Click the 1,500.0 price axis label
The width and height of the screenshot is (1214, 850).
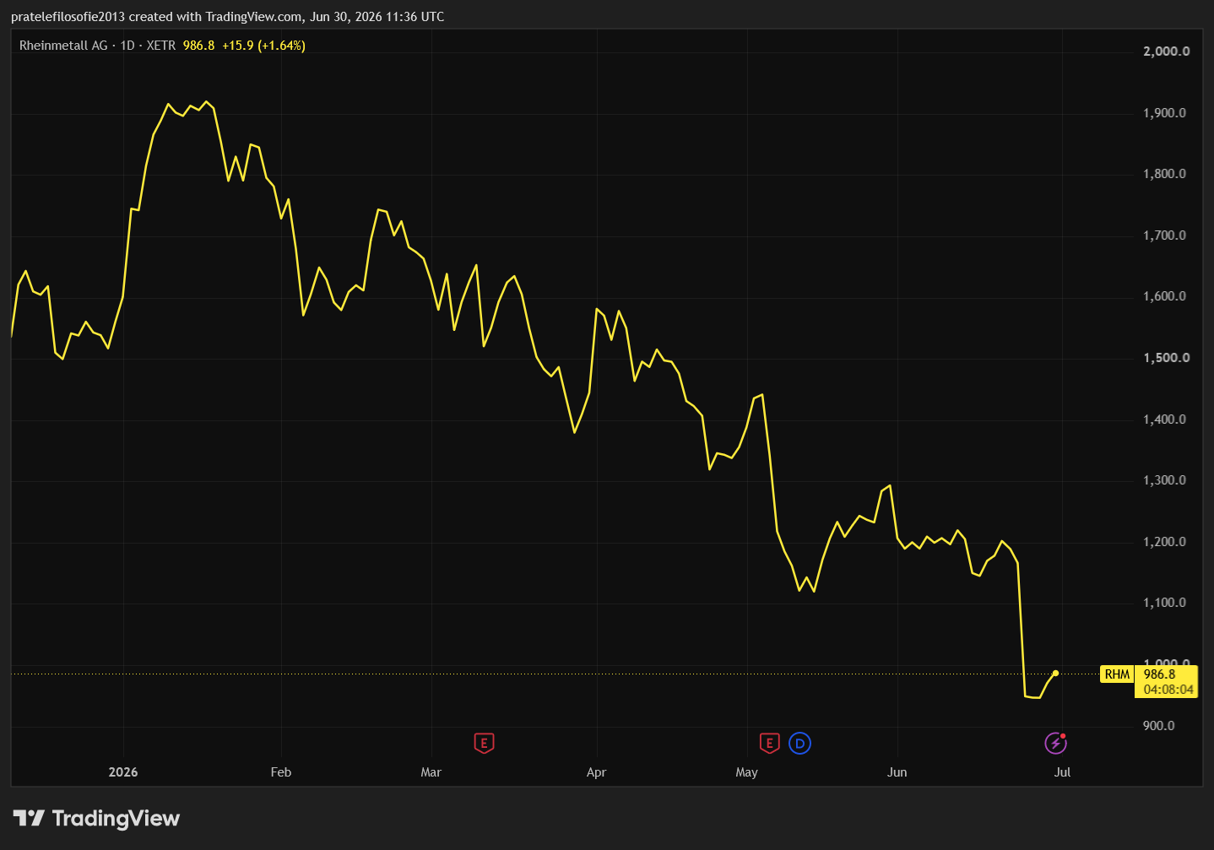click(1167, 358)
